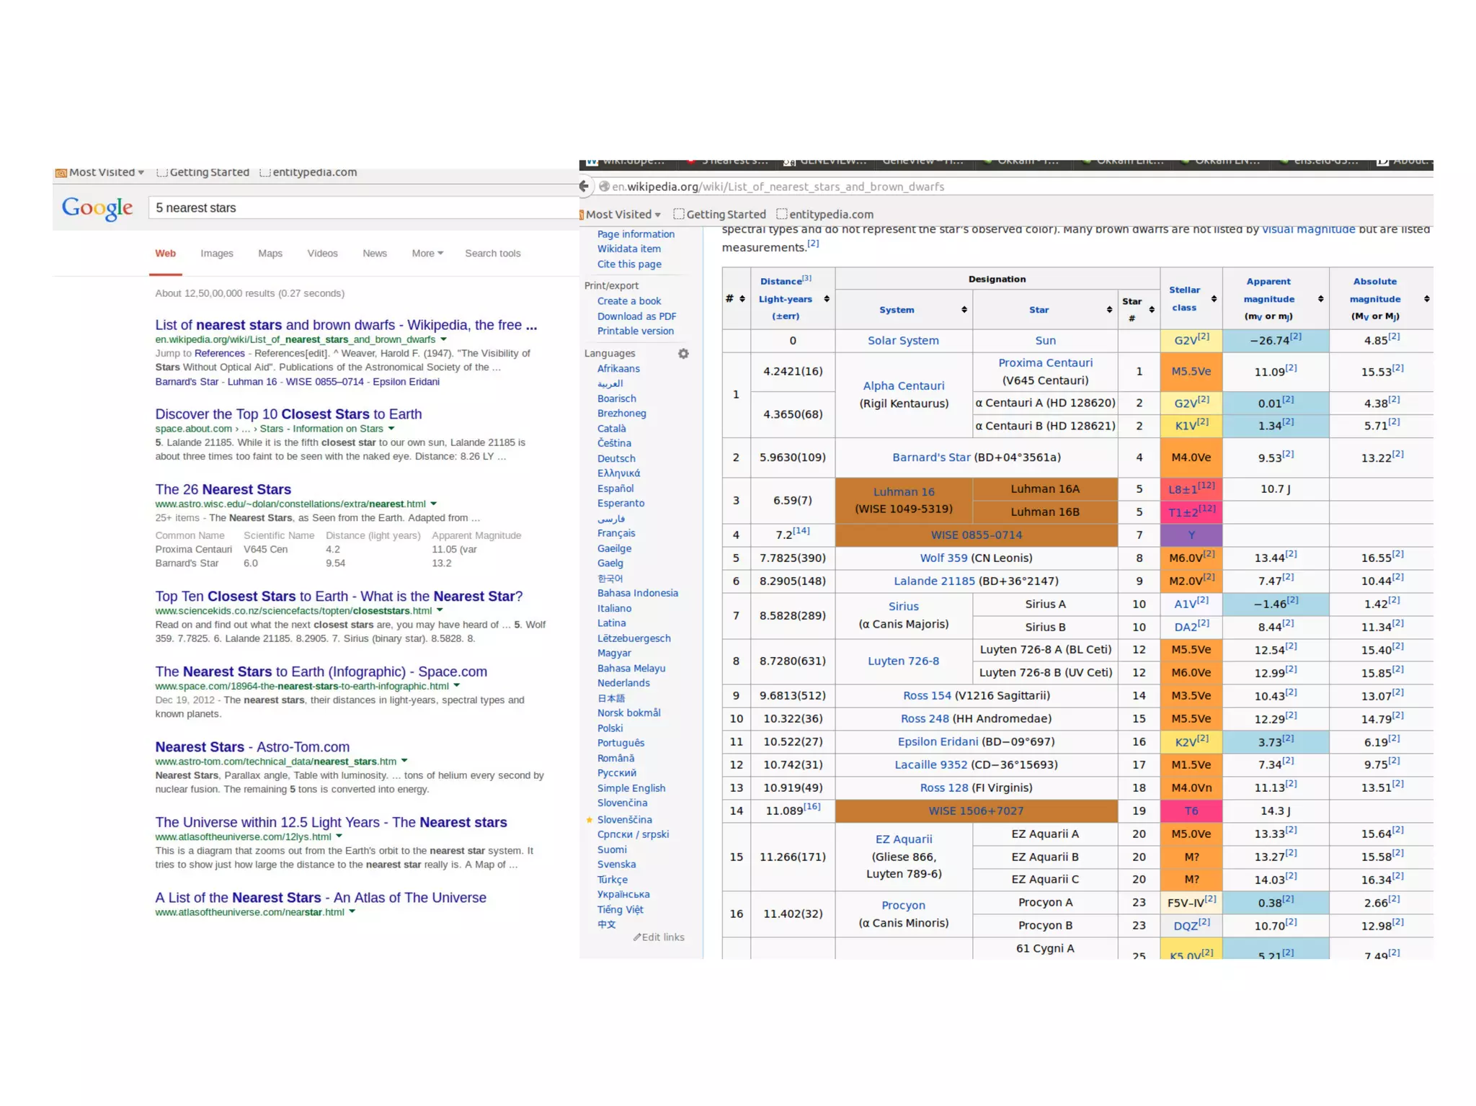Expand the More search options dropdown
1476x1106 pixels.
(x=427, y=253)
